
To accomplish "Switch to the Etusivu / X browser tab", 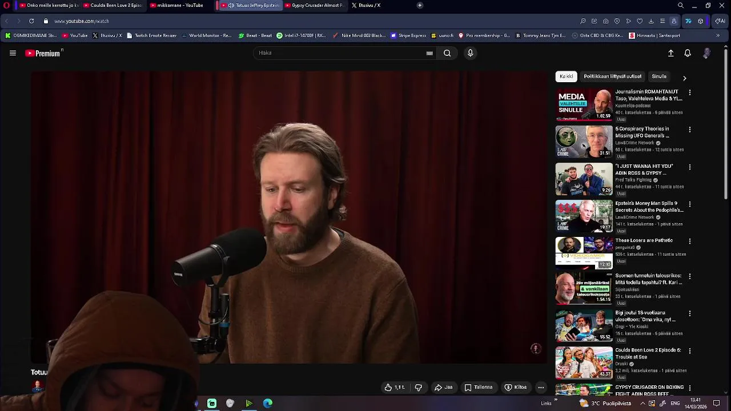I will pyautogui.click(x=367, y=5).
